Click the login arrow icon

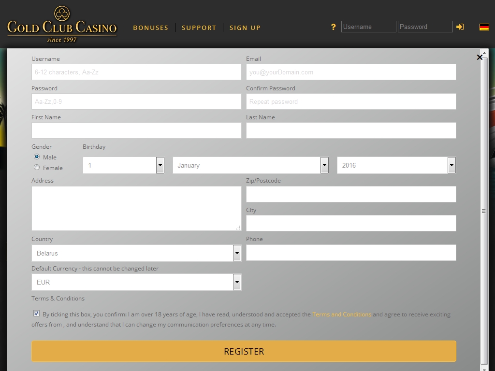460,27
